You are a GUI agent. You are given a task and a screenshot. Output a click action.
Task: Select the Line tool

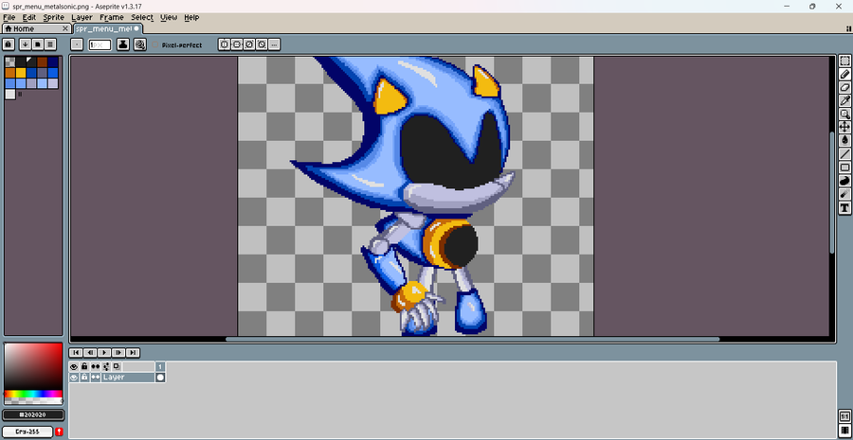click(844, 154)
